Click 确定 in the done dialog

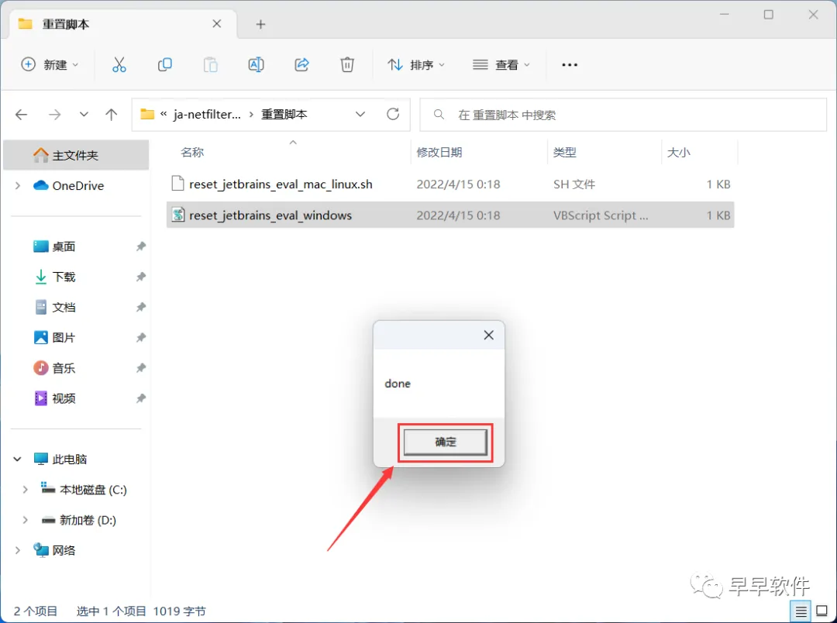point(445,442)
